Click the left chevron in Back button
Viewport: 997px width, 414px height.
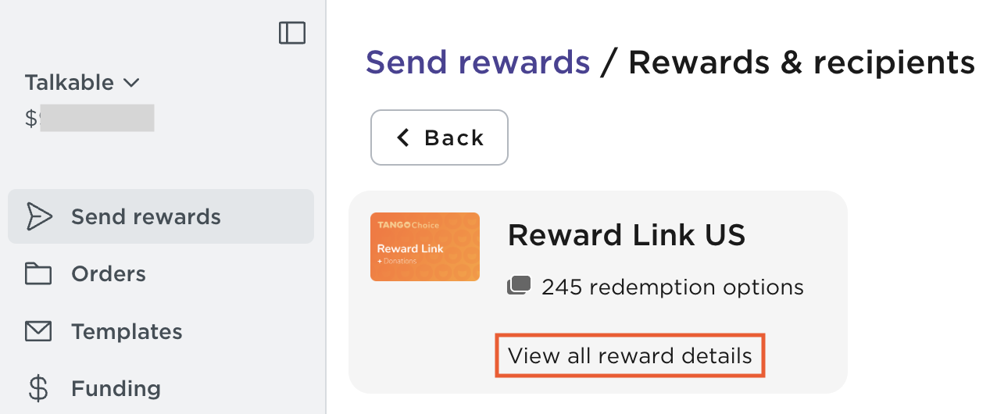click(x=403, y=137)
